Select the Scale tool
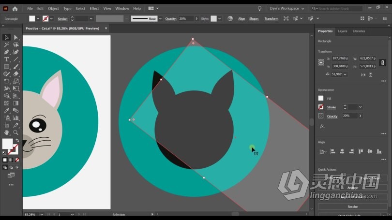 pos(16,81)
